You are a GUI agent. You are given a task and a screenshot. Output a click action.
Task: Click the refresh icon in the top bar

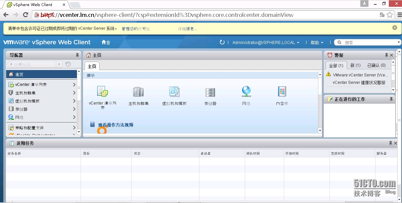pos(223,42)
